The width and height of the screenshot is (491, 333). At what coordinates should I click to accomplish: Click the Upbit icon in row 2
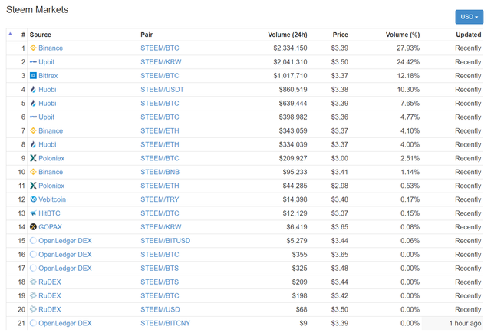coord(33,61)
